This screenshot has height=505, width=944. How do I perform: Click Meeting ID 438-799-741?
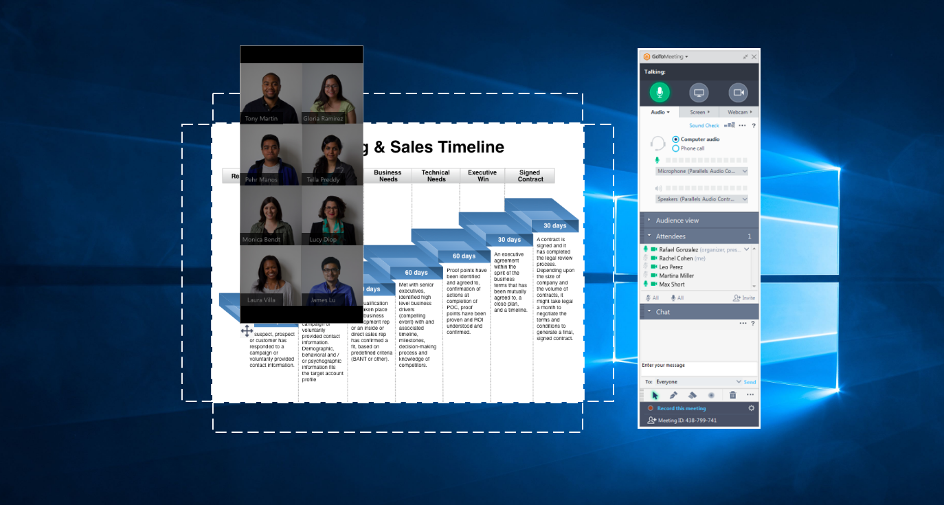[x=687, y=420]
